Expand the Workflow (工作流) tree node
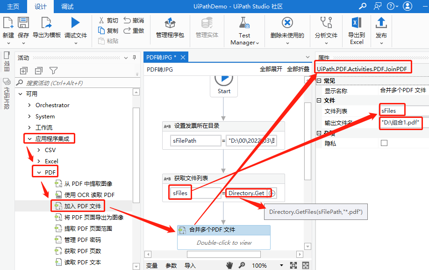This screenshot has width=429, height=270. (x=29, y=128)
